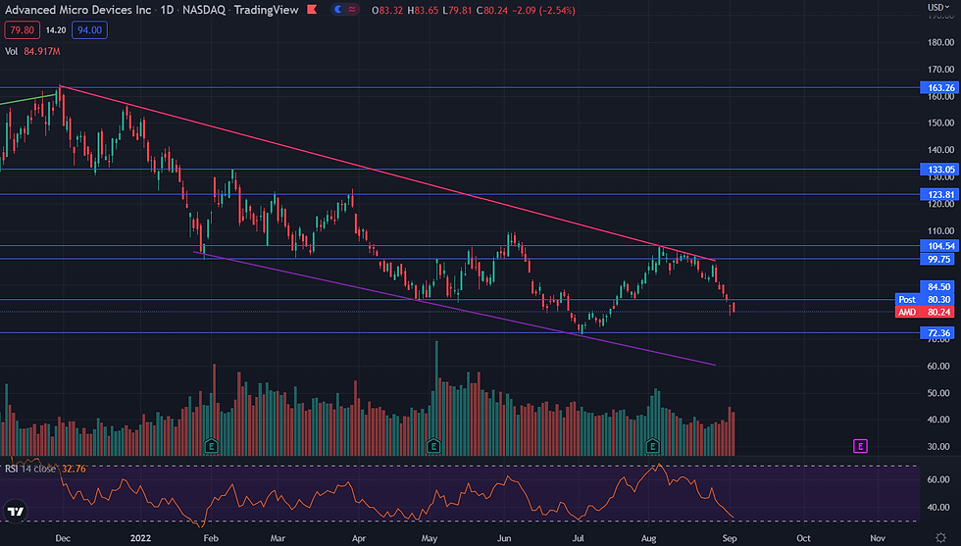The width and height of the screenshot is (961, 546).
Task: Click the high price H83.65 value
Action: pyautogui.click(x=424, y=11)
